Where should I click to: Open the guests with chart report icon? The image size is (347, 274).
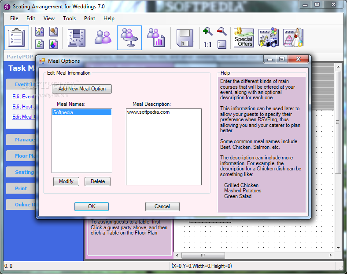(156, 38)
